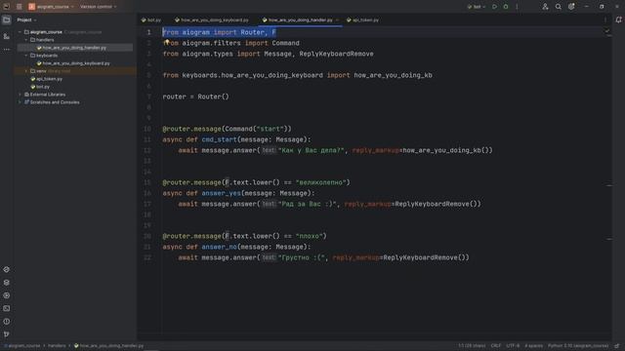This screenshot has width=625, height=351.
Task: Open the Version control dropdown
Action: click(x=98, y=7)
